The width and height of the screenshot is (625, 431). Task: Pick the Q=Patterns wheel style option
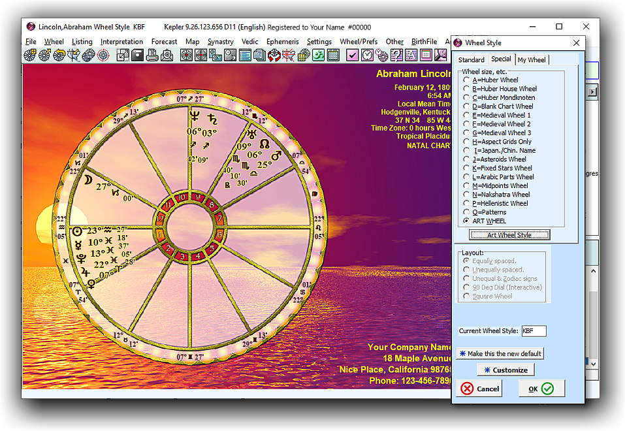[466, 212]
